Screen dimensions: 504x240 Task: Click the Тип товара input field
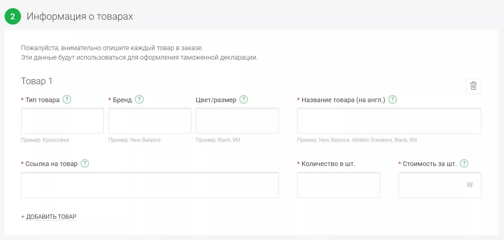(62, 120)
